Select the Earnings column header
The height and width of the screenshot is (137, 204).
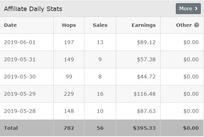144,25
